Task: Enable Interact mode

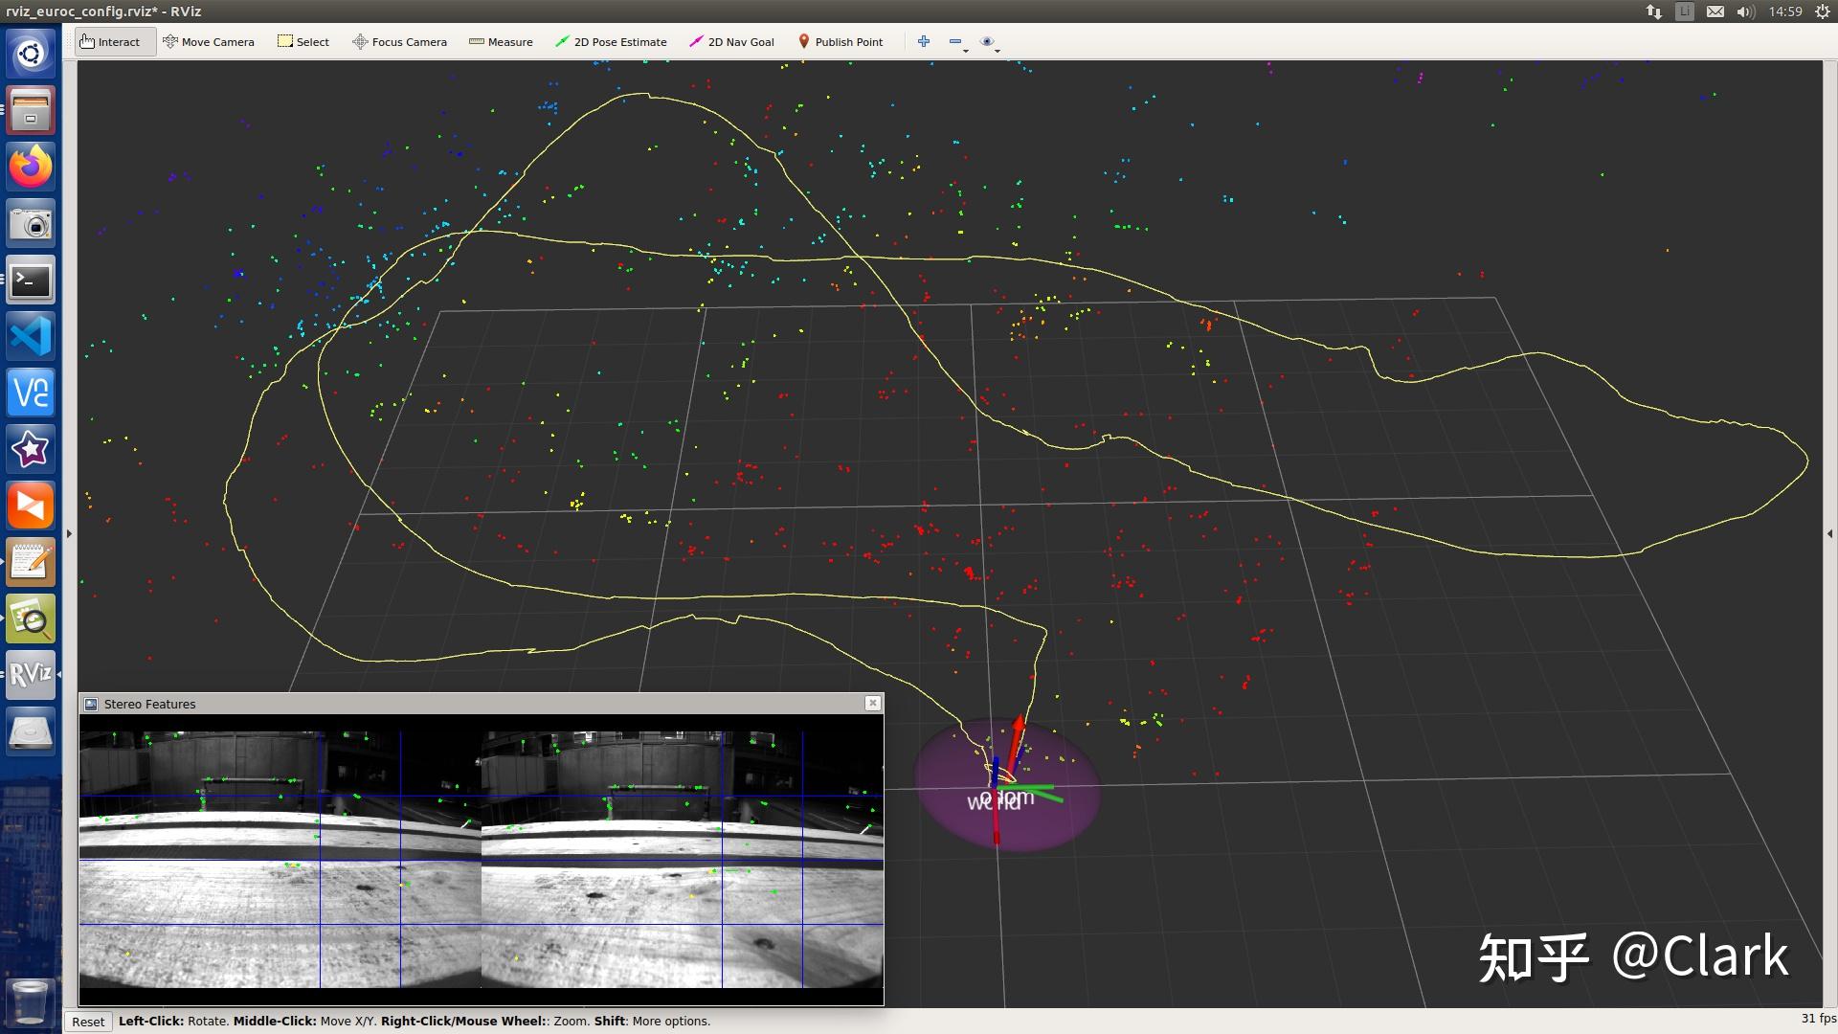Action: click(114, 41)
